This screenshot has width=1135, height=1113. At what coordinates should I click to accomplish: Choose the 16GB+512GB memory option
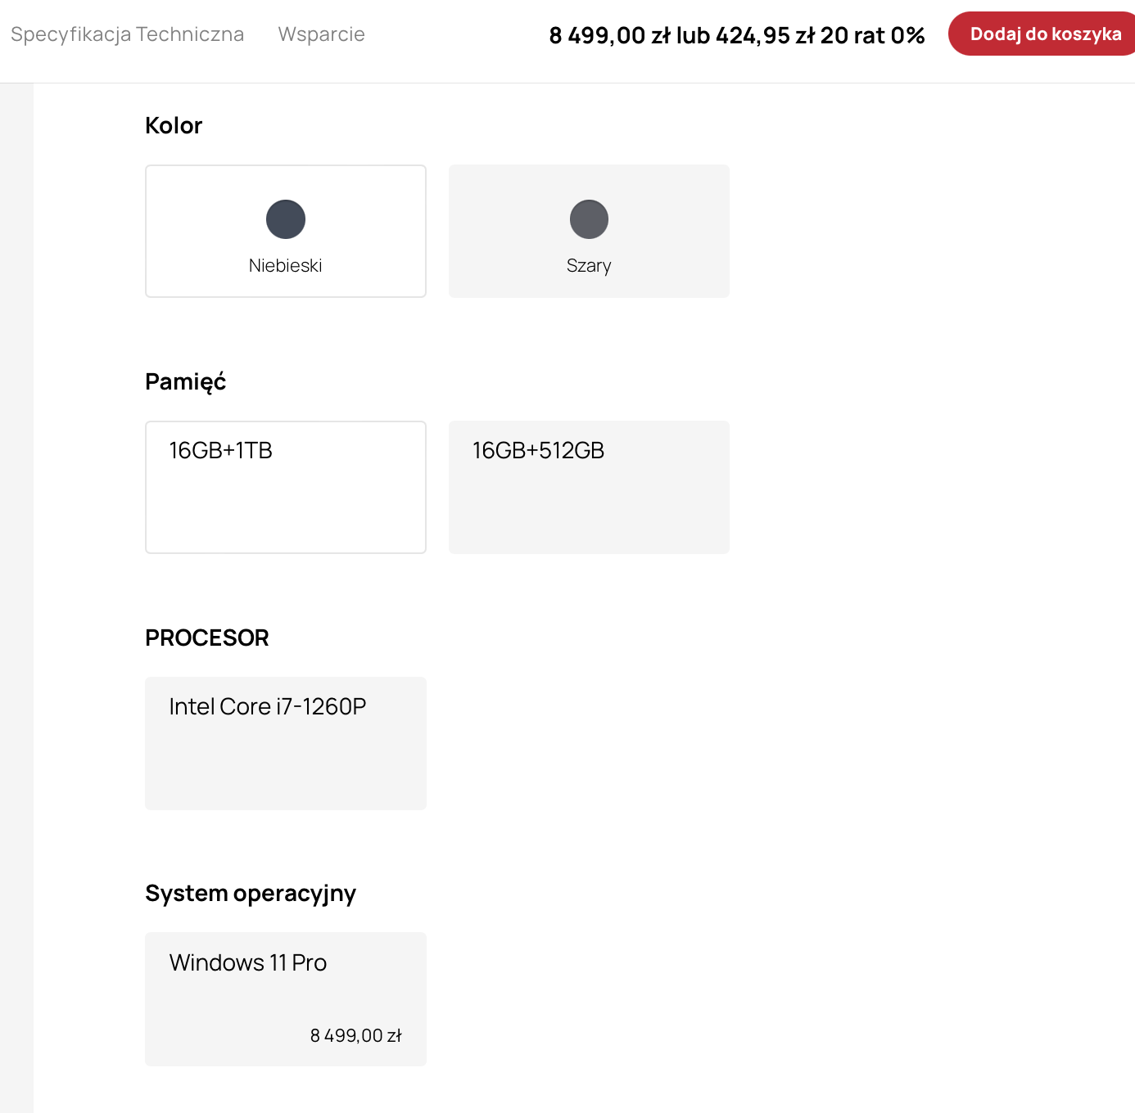point(589,487)
